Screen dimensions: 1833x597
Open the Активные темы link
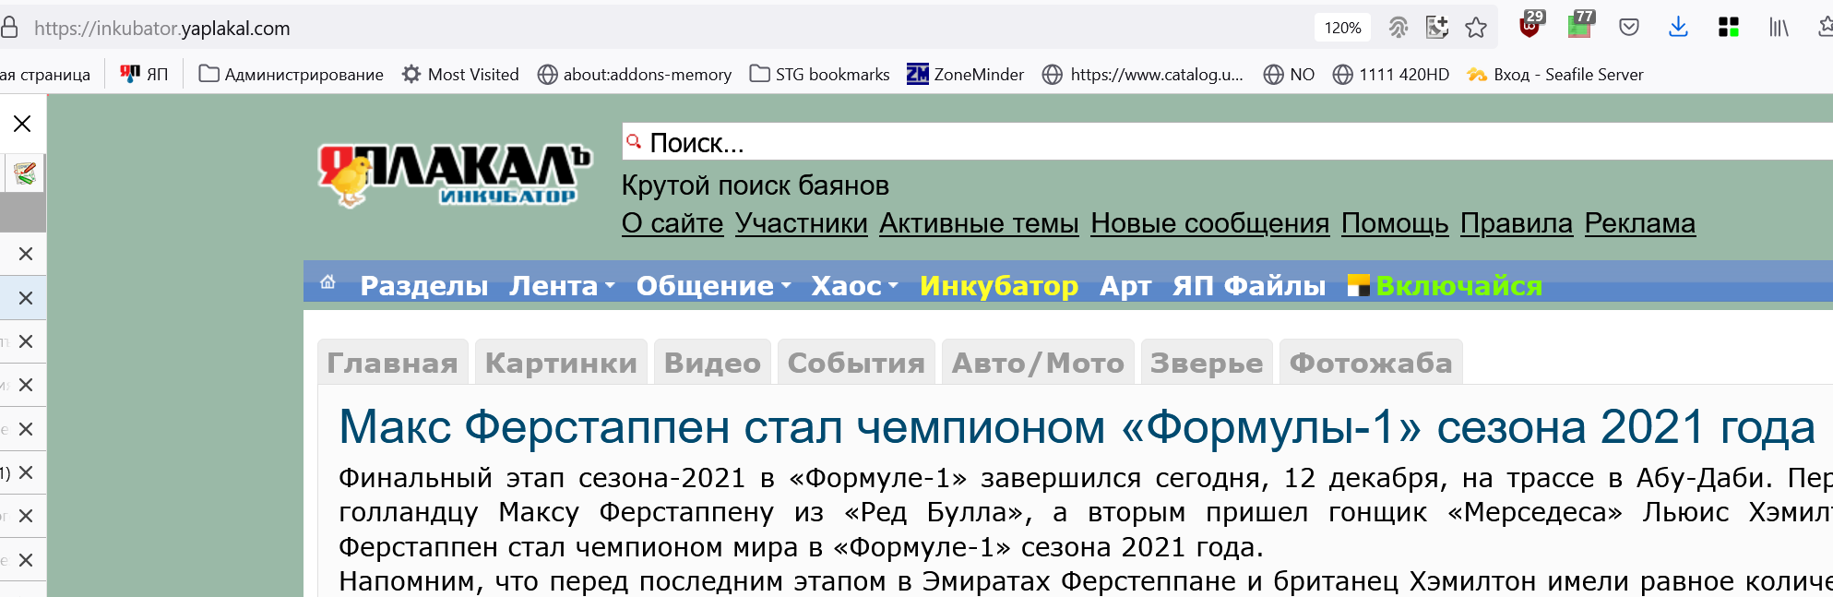[x=979, y=223]
